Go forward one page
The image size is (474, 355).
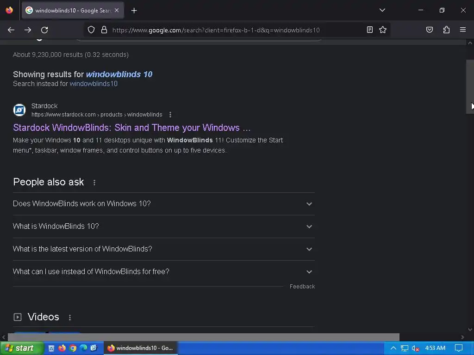(28, 30)
